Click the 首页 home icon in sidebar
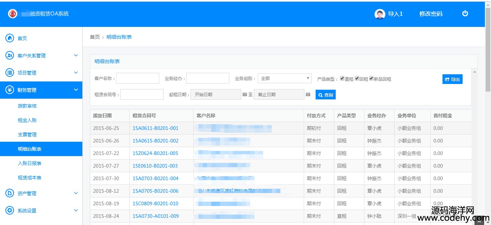The width and height of the screenshot is (491, 225). click(x=10, y=38)
